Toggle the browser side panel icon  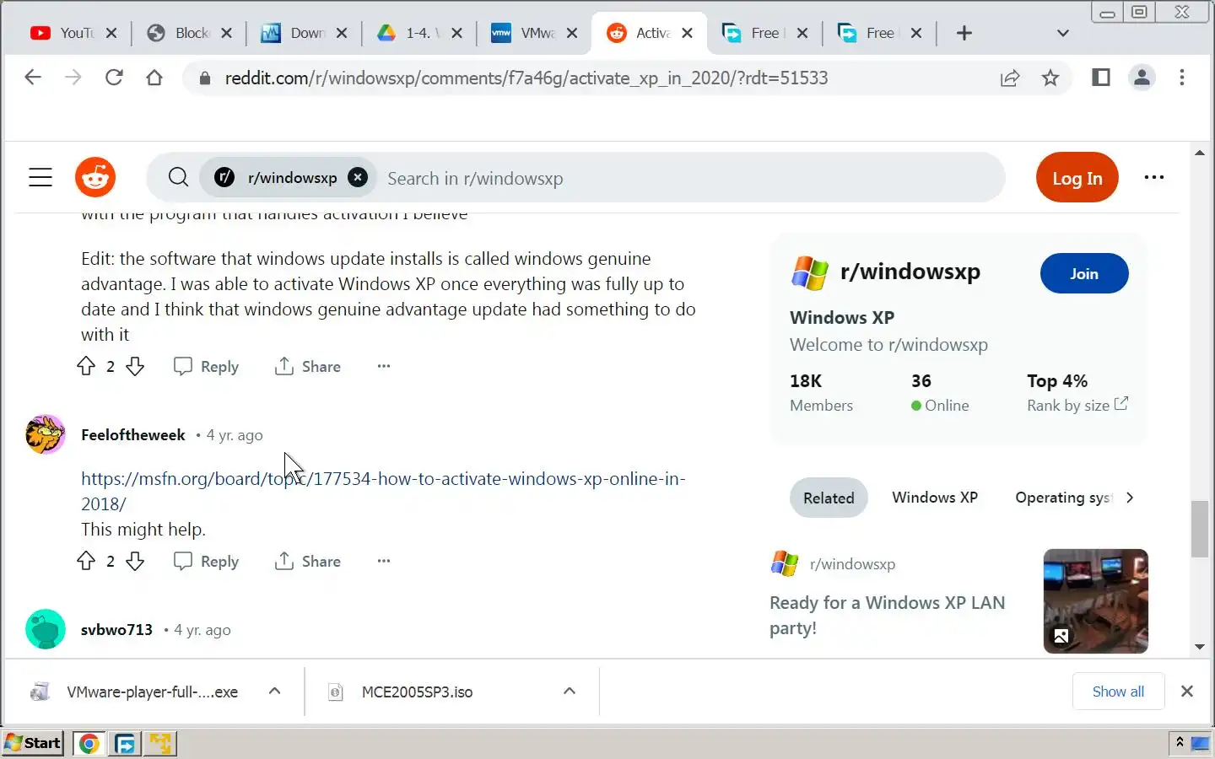1101,78
